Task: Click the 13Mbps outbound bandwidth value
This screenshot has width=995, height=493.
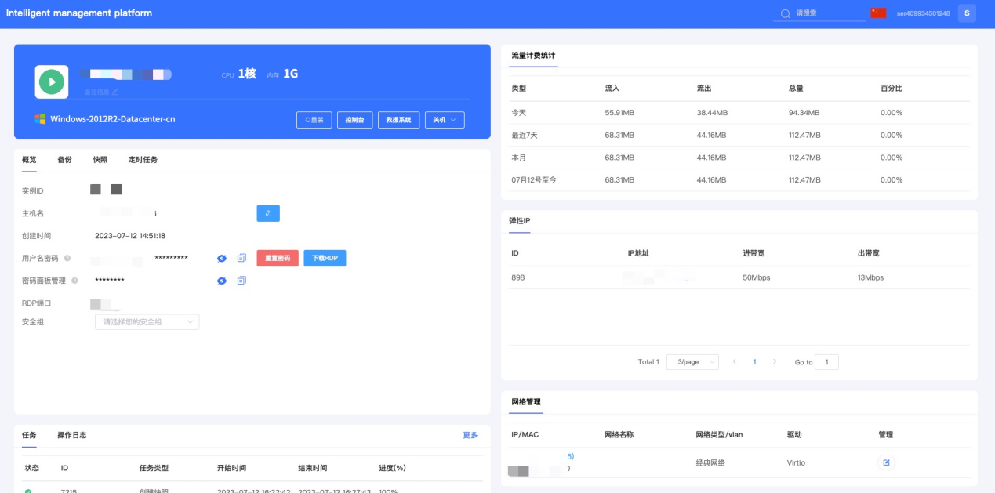Action: [870, 277]
